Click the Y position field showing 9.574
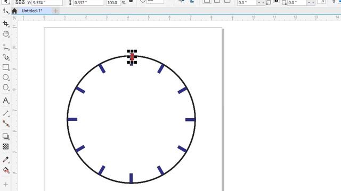Viewport: 341px width, 191px height. [x=47, y=3]
